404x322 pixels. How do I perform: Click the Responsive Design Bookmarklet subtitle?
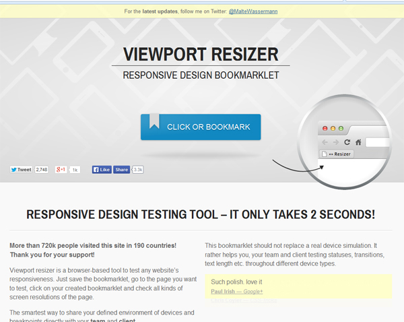[x=201, y=75]
